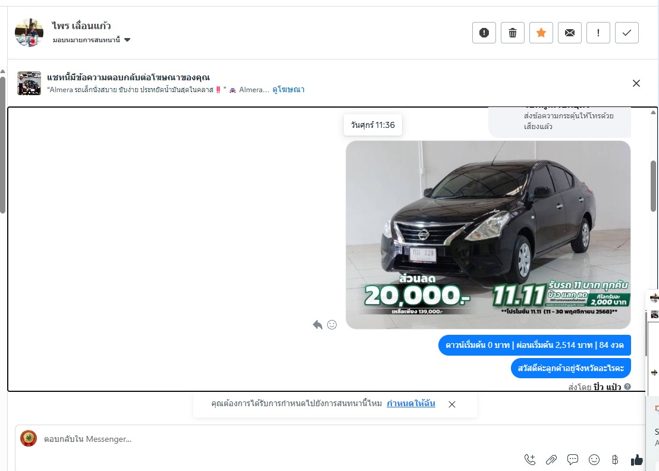Open the black Nissan Almera promo image
This screenshot has width=659, height=471.
[488, 235]
